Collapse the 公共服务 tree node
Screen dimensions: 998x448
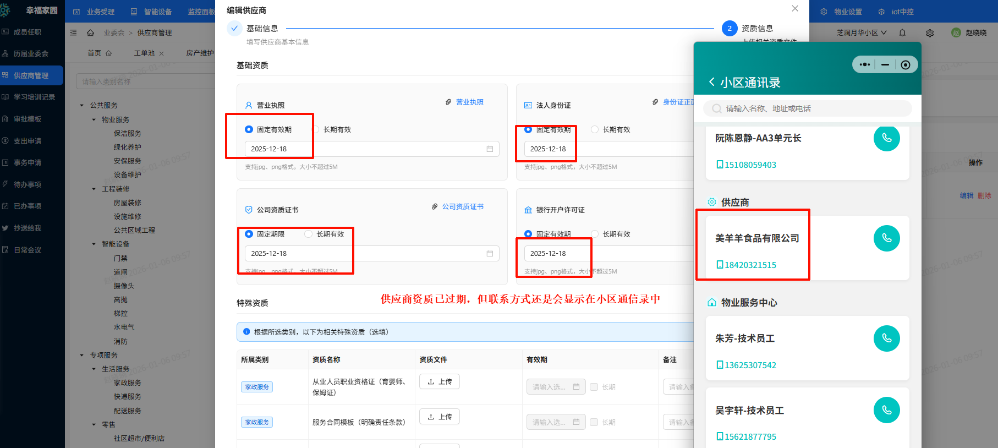point(82,106)
